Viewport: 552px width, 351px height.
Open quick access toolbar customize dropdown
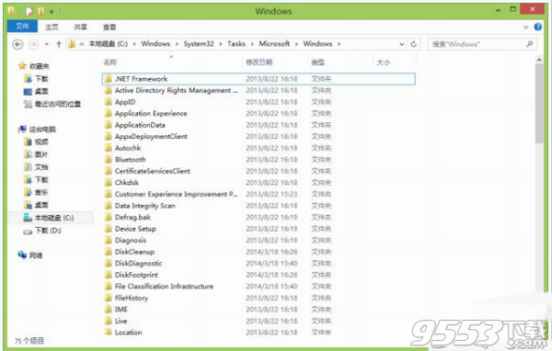click(x=52, y=12)
